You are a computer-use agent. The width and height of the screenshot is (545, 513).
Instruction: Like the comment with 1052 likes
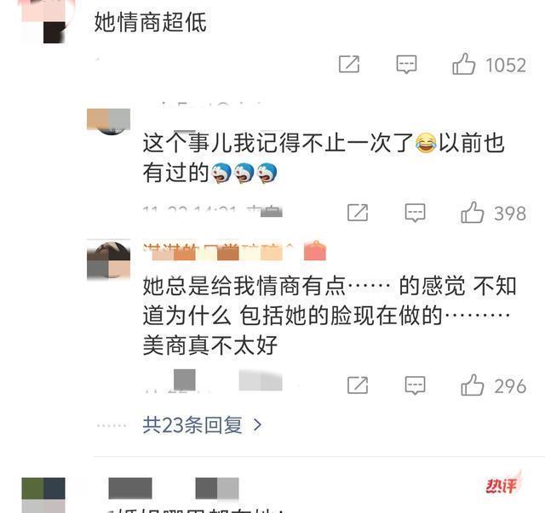pos(463,65)
